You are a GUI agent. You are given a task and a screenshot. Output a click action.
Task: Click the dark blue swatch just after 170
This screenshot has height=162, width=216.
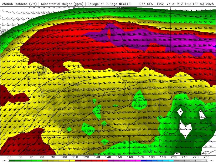[144, 160]
